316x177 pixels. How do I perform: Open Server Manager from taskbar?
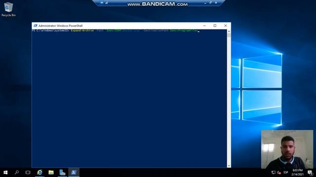63,173
